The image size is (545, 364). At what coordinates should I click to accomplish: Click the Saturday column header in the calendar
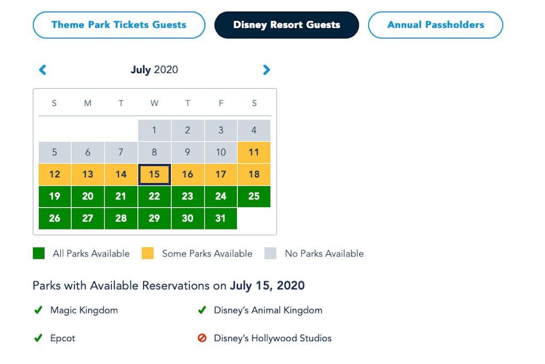[254, 103]
